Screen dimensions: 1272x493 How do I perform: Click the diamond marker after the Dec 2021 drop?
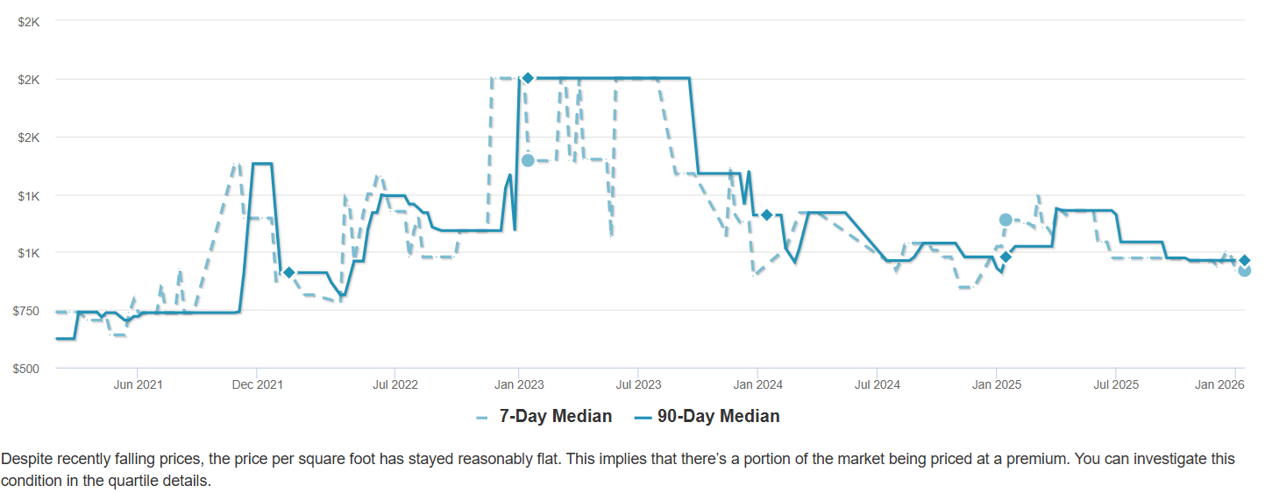coord(288,272)
